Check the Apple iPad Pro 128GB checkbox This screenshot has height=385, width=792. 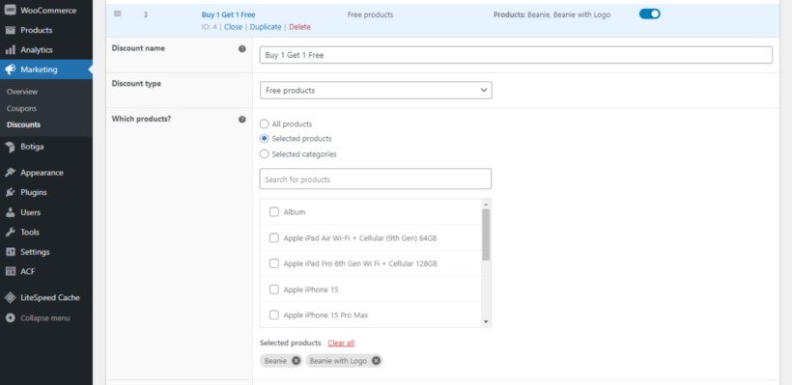click(x=273, y=263)
